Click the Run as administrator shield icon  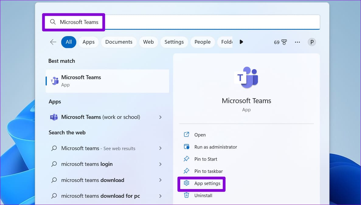coord(186,147)
